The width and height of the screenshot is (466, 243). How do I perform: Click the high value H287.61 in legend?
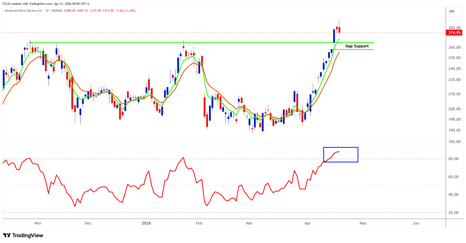(x=83, y=11)
